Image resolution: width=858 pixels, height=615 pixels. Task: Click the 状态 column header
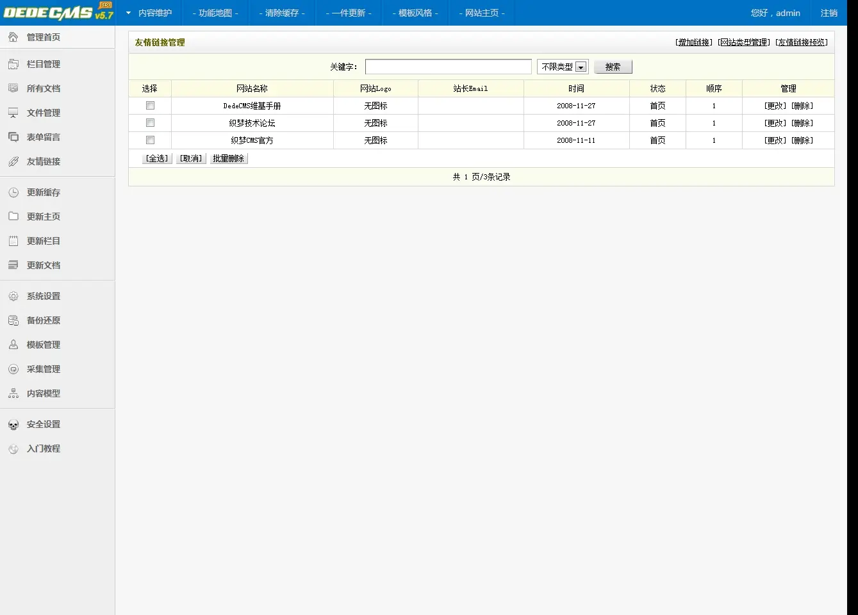click(x=658, y=88)
